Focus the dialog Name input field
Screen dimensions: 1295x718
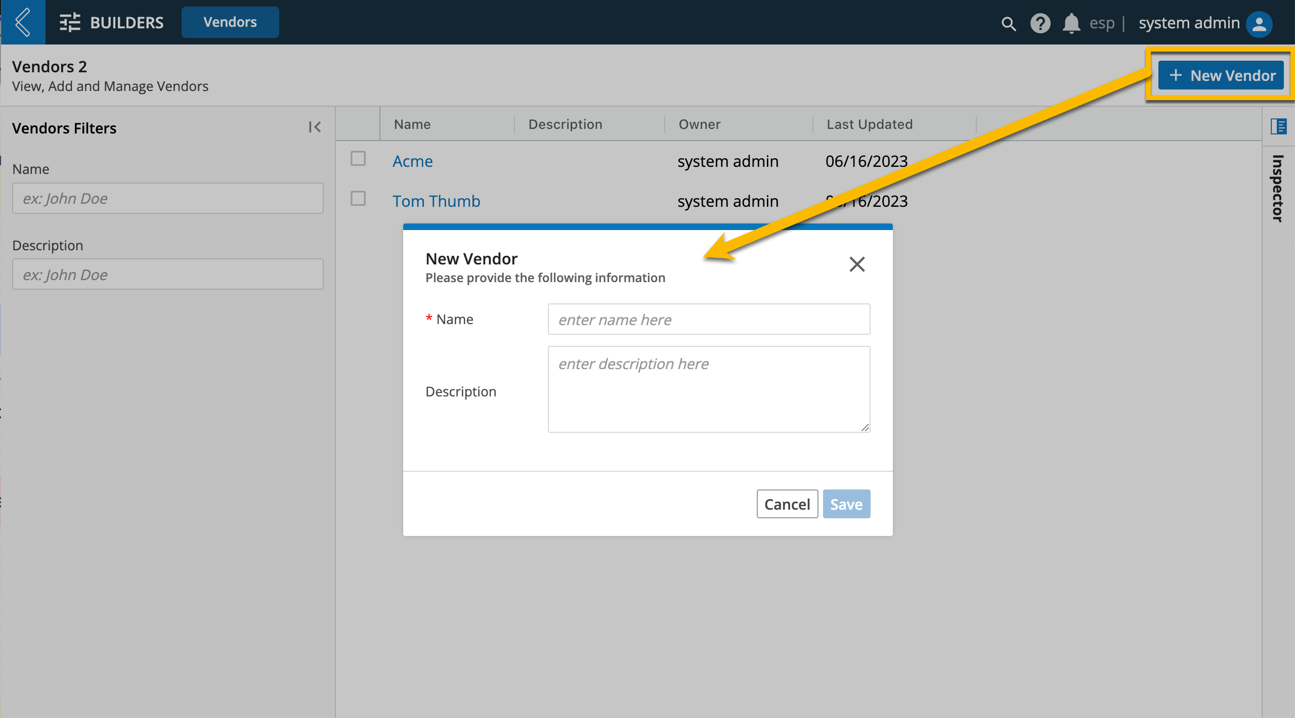709,319
